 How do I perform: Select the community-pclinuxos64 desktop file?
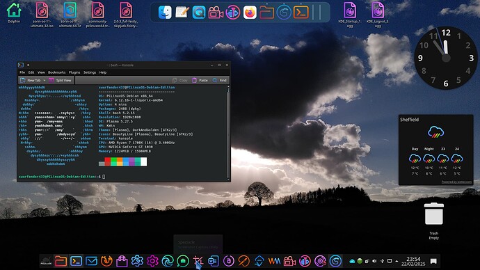coord(98,15)
